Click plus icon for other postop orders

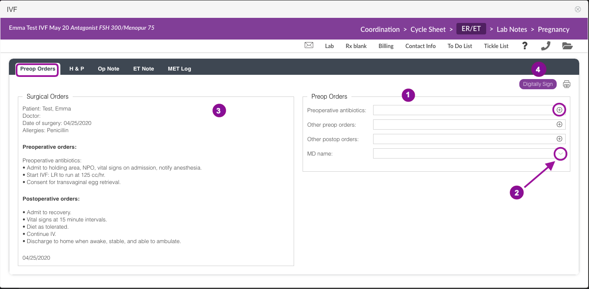pyautogui.click(x=559, y=139)
